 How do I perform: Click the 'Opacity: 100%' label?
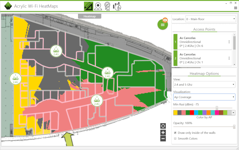pyautogui.click(x=183, y=123)
